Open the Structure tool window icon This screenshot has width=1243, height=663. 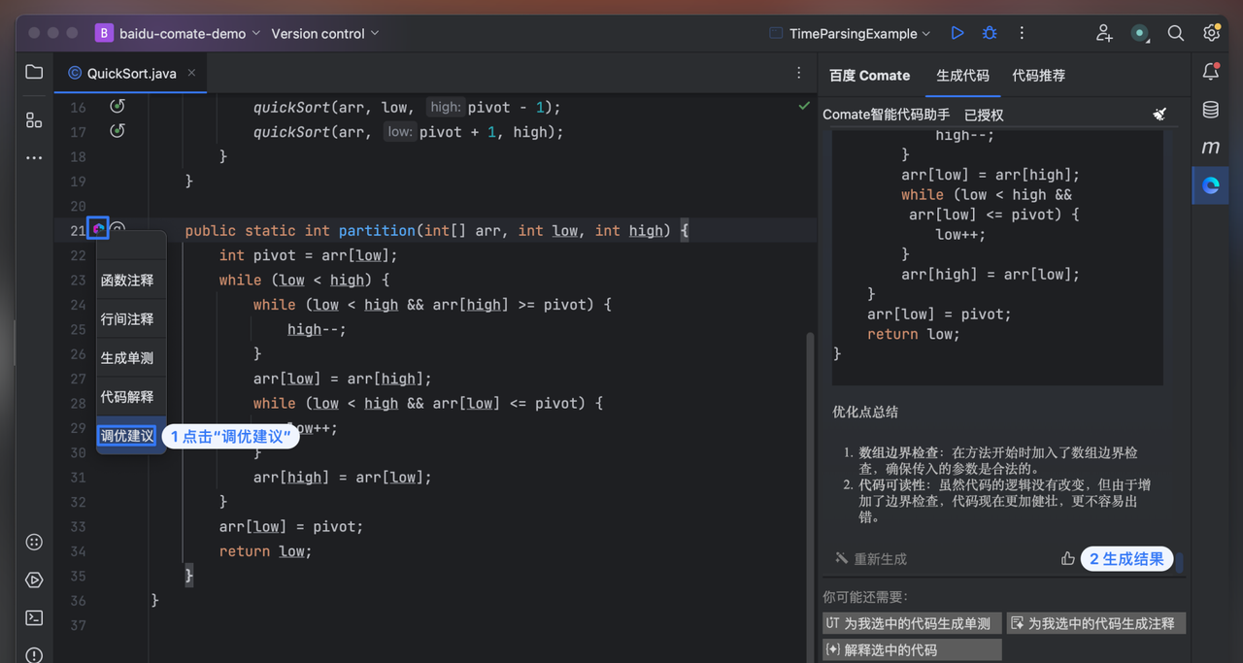point(34,119)
